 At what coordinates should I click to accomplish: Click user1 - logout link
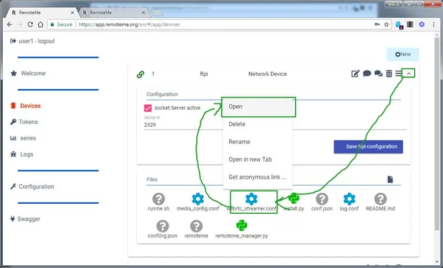33,41
